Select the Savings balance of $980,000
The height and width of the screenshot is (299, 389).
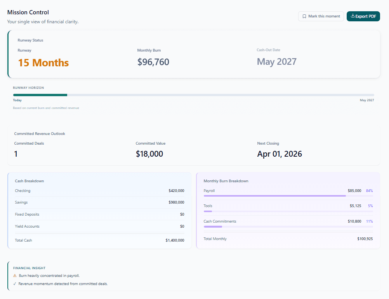click(x=99, y=202)
